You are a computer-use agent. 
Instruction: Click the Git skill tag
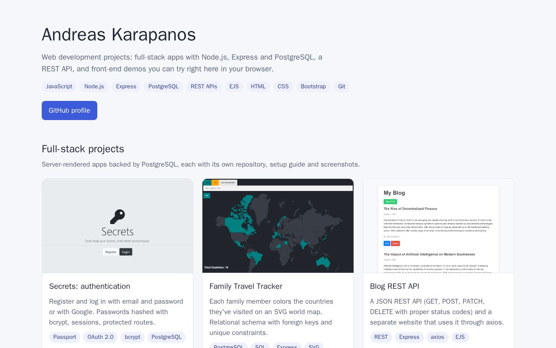342,87
